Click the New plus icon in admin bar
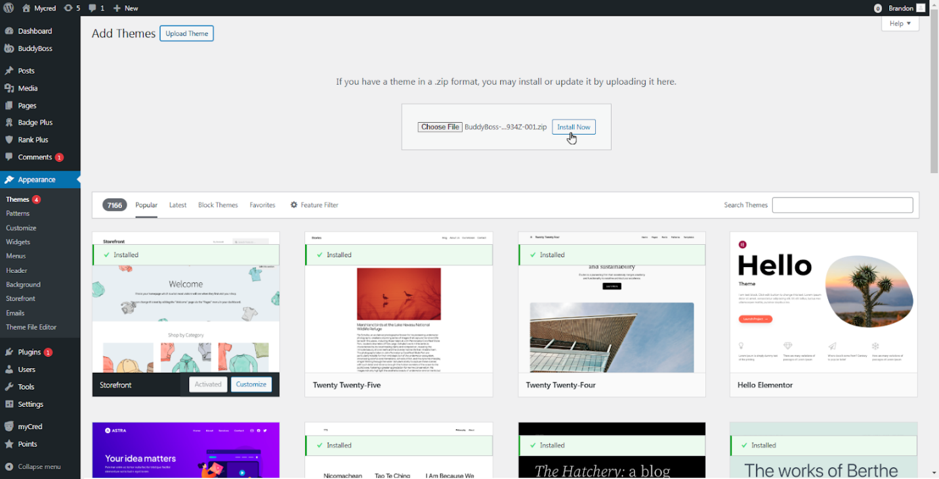 pyautogui.click(x=117, y=8)
